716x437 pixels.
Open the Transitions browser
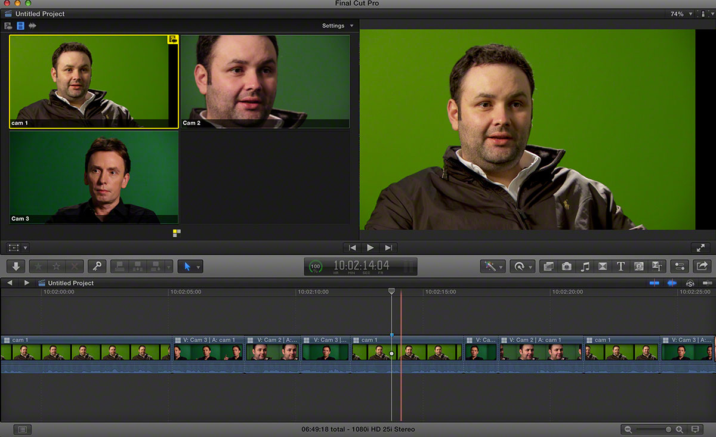tap(603, 266)
